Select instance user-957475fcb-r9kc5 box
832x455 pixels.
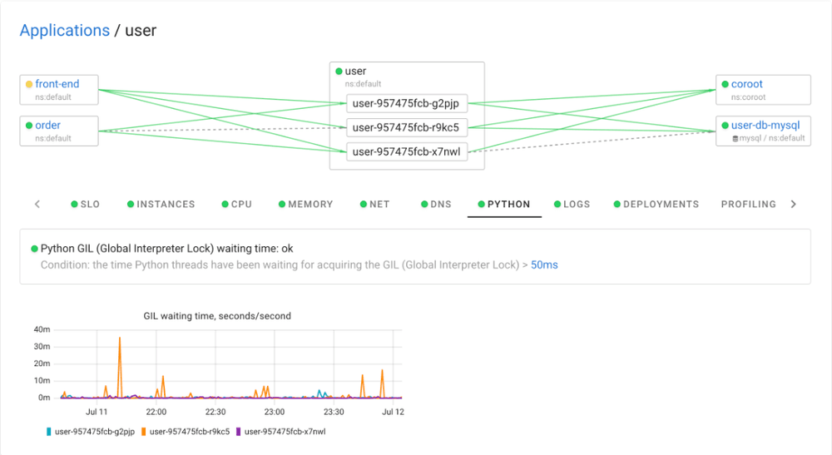tap(406, 127)
